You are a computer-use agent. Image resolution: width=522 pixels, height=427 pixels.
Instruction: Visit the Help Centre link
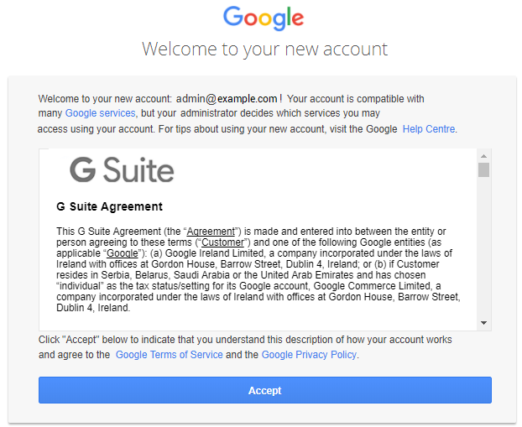429,129
